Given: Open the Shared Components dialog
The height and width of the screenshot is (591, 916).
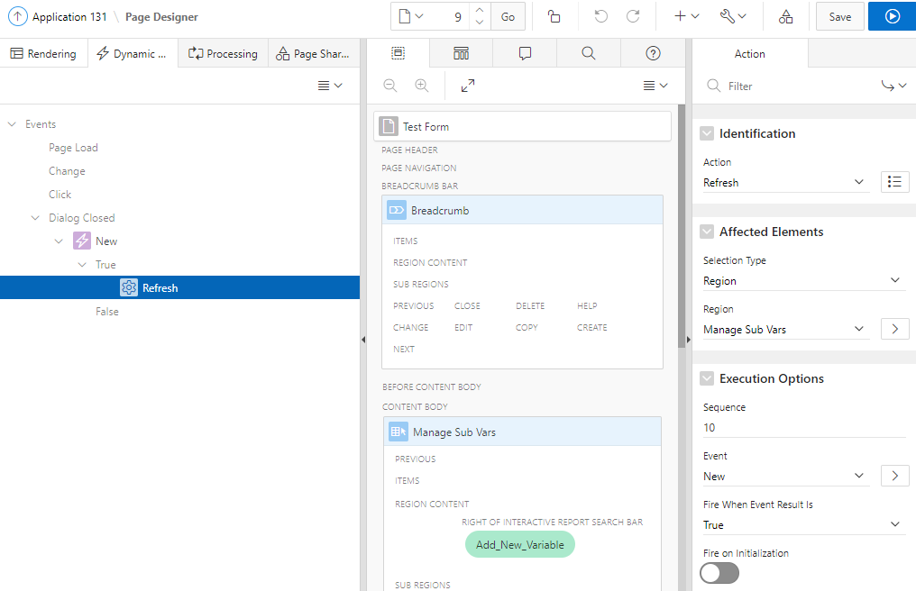Looking at the screenshot, I should pyautogui.click(x=786, y=16).
